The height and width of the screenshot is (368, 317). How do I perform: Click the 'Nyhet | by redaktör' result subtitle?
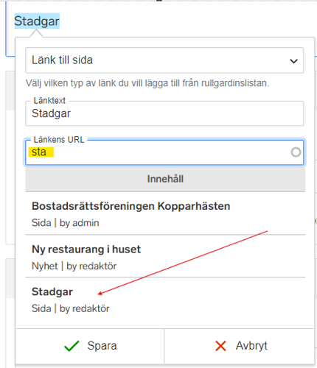point(74,266)
